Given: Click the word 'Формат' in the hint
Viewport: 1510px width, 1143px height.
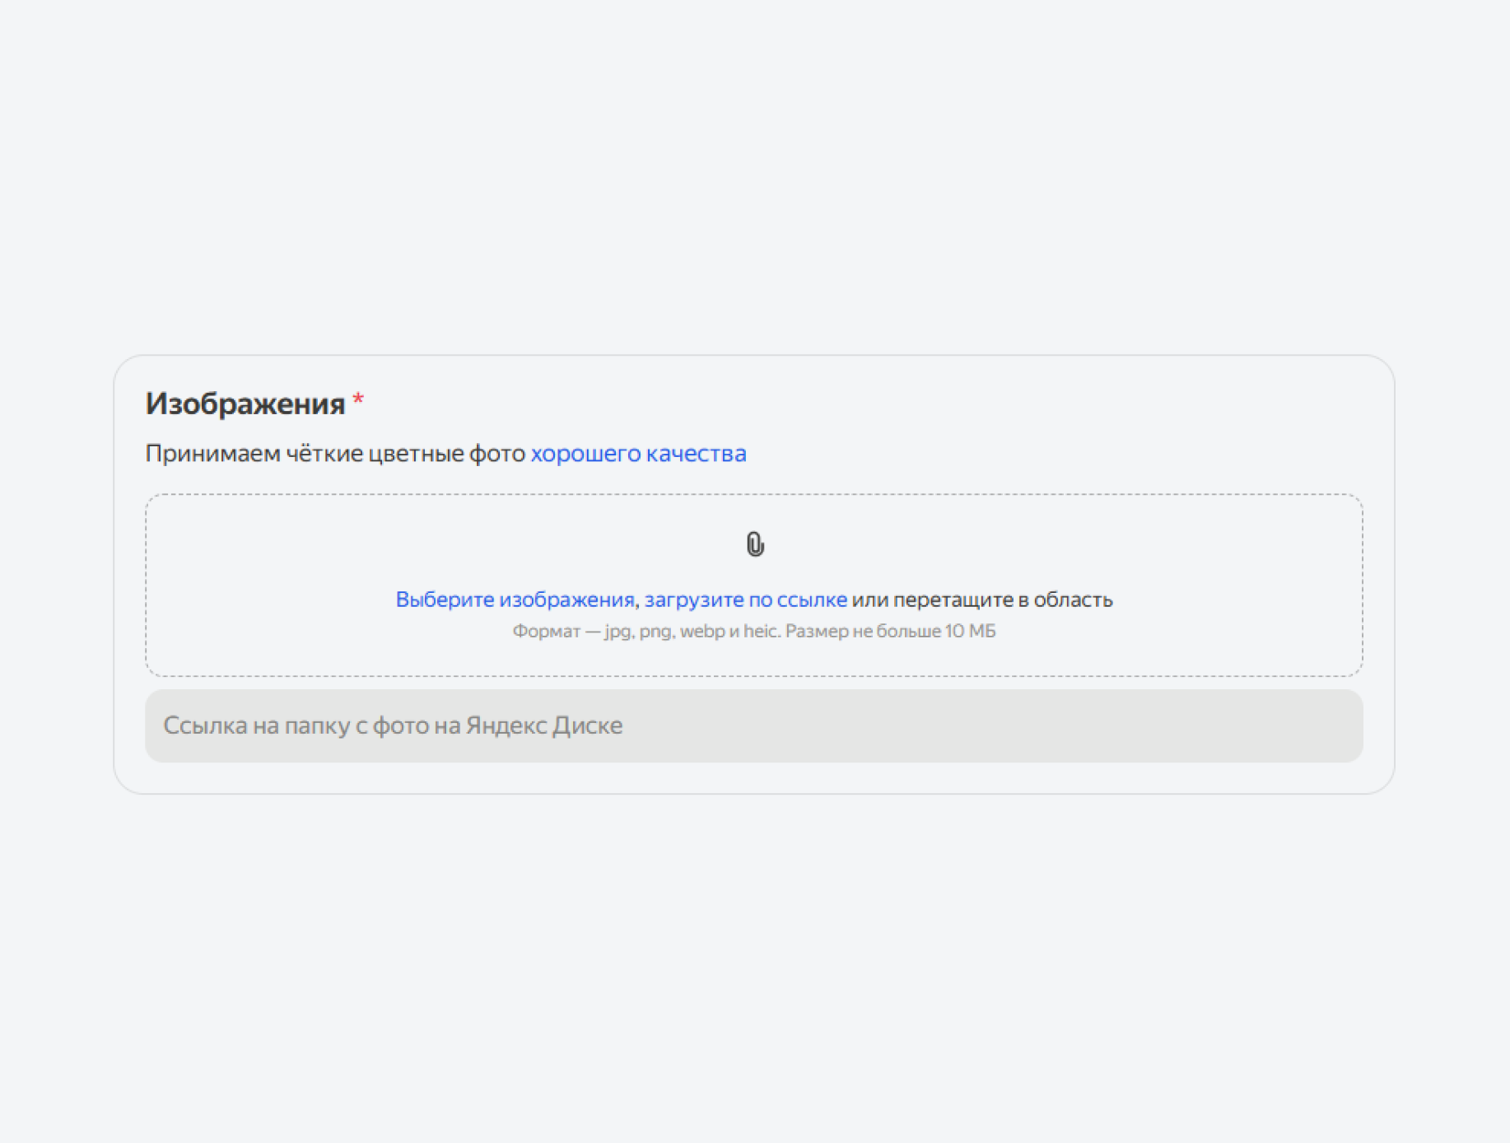Looking at the screenshot, I should pyautogui.click(x=546, y=632).
